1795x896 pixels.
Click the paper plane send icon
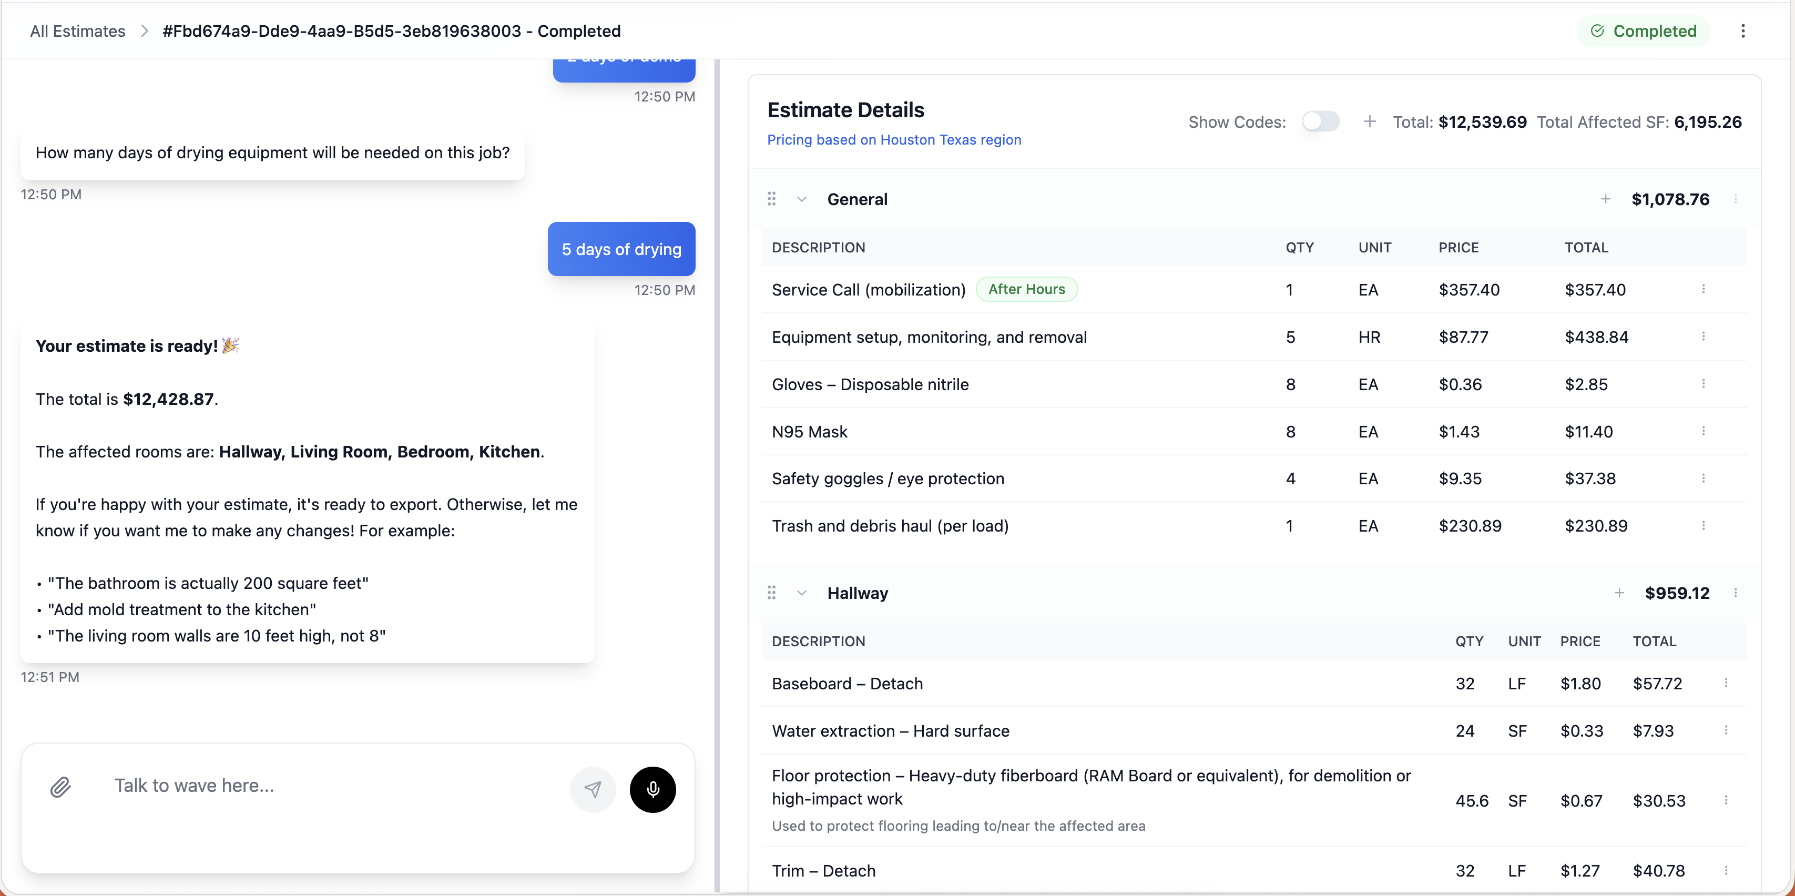593,789
